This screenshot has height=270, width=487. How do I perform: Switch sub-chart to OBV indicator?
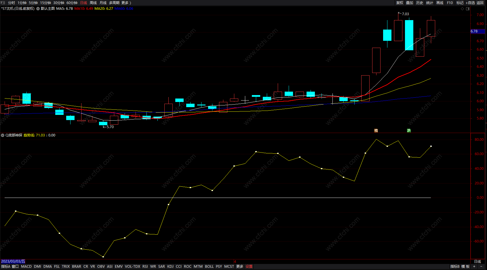click(x=101, y=267)
